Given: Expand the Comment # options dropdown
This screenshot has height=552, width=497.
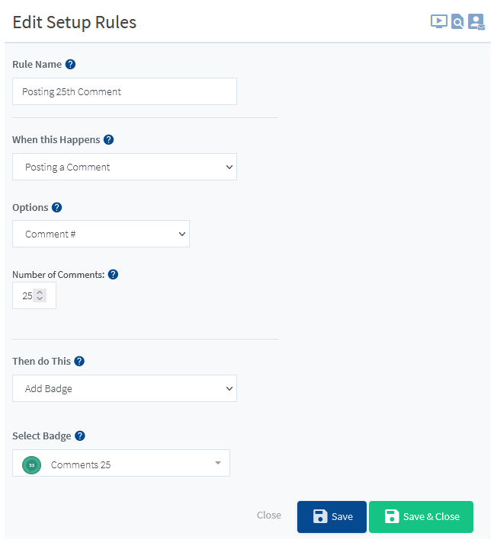Looking at the screenshot, I should click(101, 234).
